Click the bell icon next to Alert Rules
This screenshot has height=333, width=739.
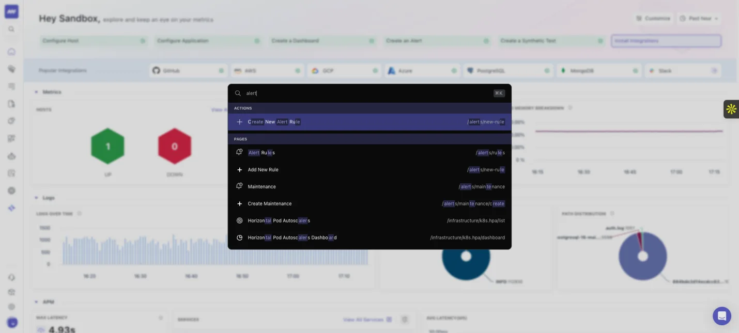(x=239, y=152)
